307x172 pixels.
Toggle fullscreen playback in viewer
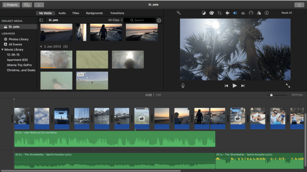288,85
